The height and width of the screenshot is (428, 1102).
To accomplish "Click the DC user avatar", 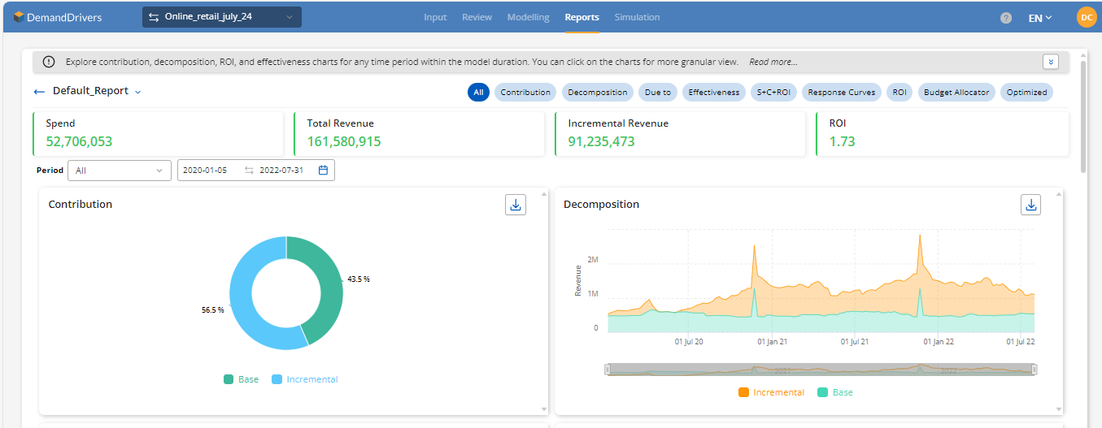I will point(1086,17).
